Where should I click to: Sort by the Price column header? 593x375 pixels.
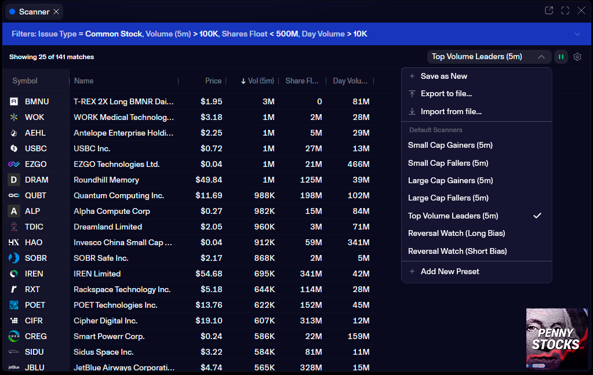click(x=213, y=81)
